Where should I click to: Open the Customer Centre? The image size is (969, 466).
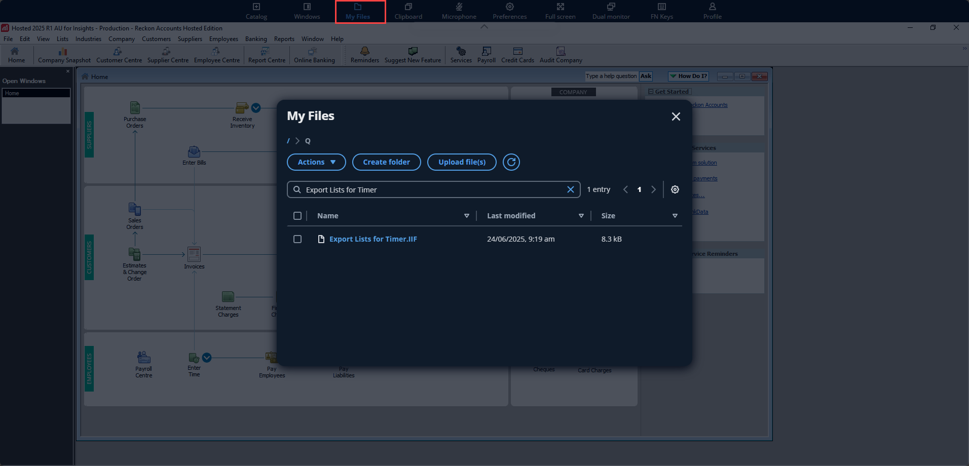[x=119, y=55]
